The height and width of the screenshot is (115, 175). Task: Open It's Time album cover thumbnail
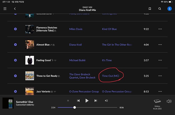point(30,60)
